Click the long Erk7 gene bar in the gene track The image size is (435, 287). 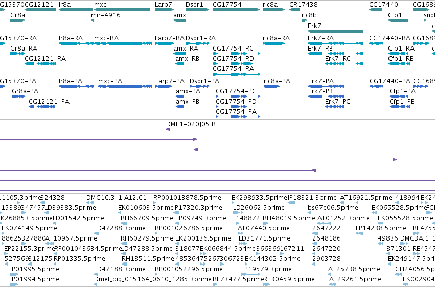point(335,31)
